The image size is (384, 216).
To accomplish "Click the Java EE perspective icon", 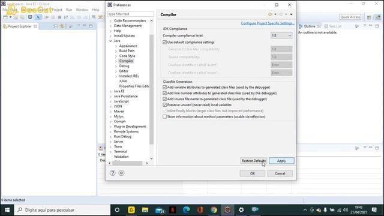I will [378, 17].
